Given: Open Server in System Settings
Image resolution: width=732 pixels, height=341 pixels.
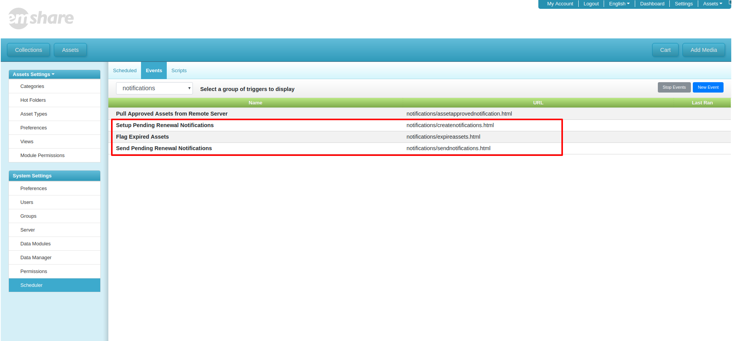Looking at the screenshot, I should tap(55, 230).
